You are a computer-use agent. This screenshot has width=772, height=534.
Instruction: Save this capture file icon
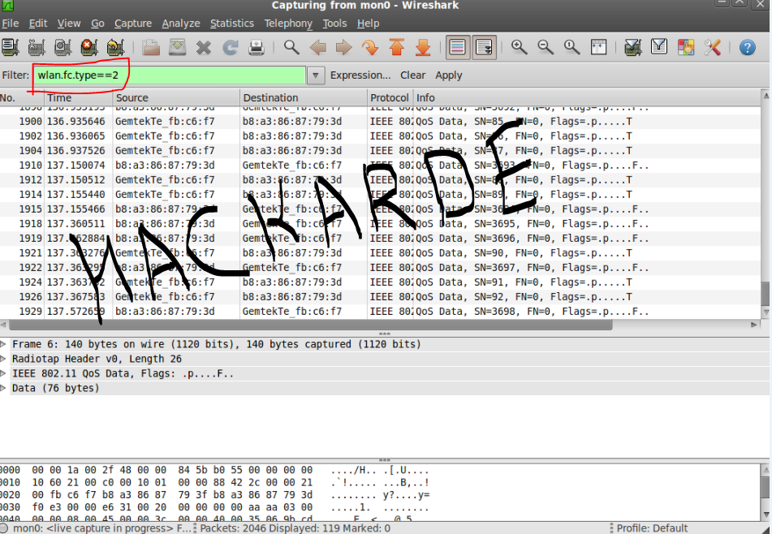pyautogui.click(x=177, y=47)
